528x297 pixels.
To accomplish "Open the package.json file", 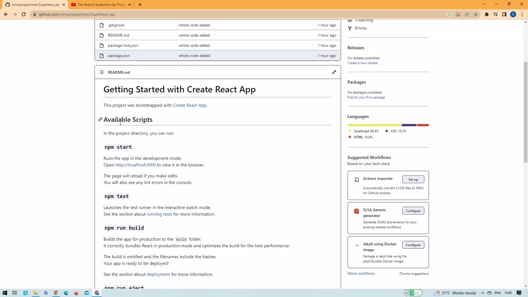I will click(x=119, y=56).
